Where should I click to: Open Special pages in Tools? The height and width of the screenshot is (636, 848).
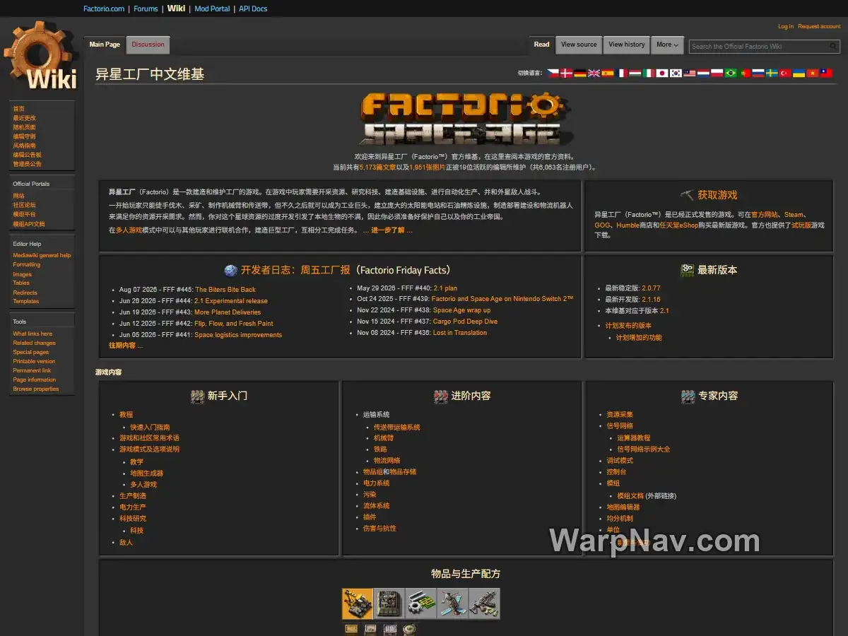(31, 352)
